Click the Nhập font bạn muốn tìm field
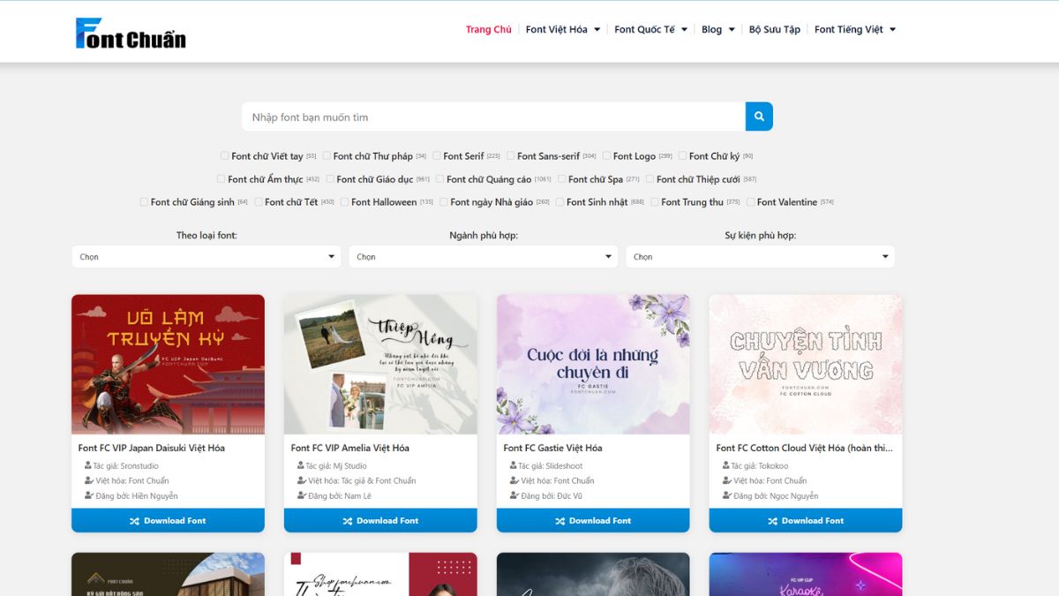This screenshot has width=1059, height=596. point(493,117)
